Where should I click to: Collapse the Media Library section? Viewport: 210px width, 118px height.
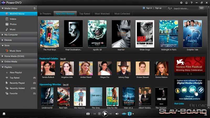[x=3, y=8]
